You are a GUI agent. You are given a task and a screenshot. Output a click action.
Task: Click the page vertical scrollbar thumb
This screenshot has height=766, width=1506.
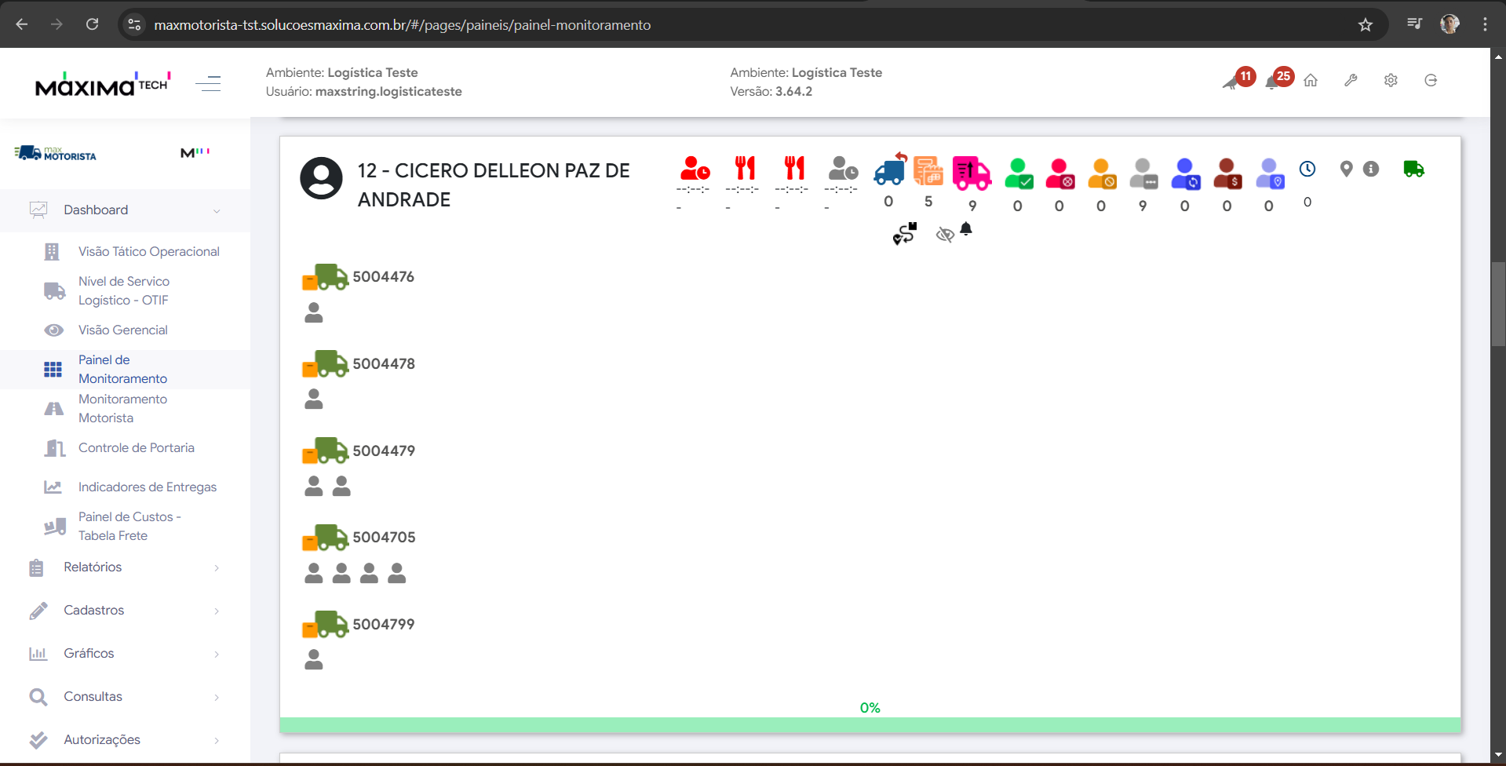click(x=1498, y=304)
